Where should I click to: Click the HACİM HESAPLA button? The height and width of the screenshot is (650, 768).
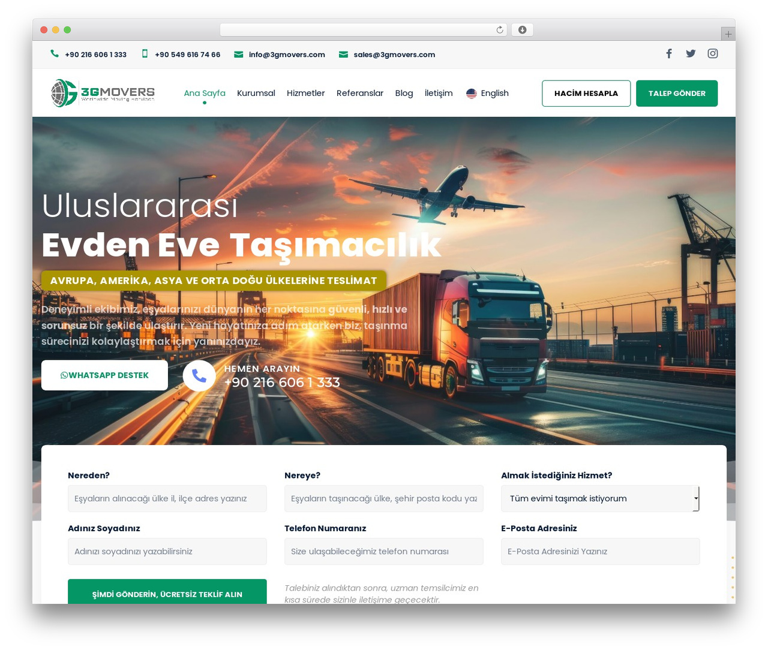[x=586, y=94]
